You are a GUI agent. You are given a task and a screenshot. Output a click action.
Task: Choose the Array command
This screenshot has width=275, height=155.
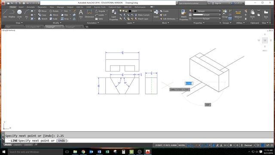pos(65,19)
